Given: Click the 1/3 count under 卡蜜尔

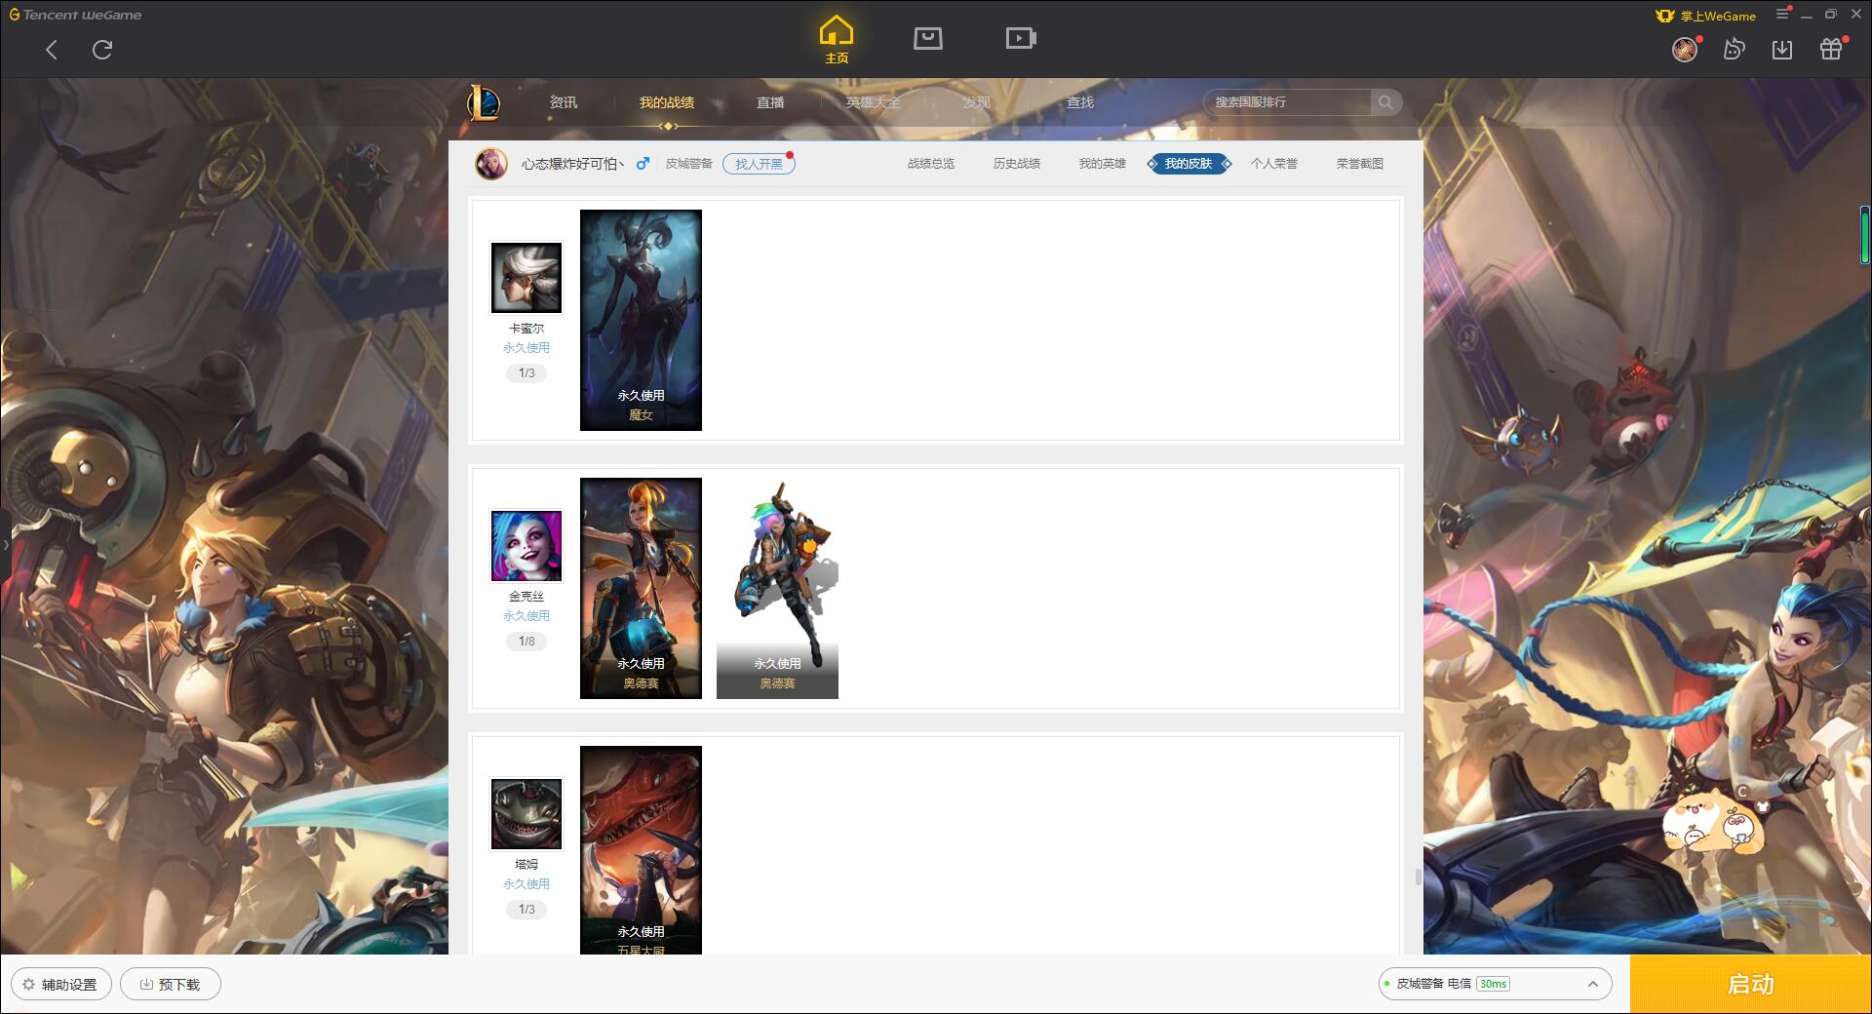Looking at the screenshot, I should tap(526, 373).
